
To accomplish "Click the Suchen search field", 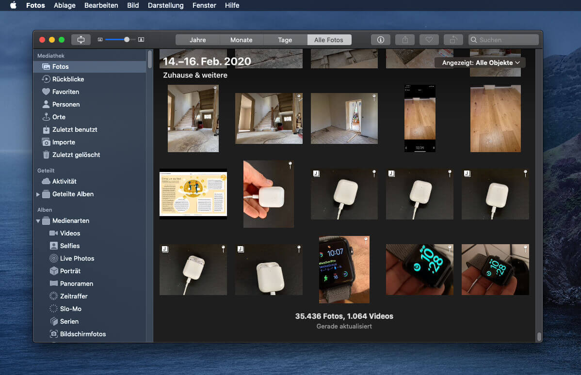I will point(507,40).
